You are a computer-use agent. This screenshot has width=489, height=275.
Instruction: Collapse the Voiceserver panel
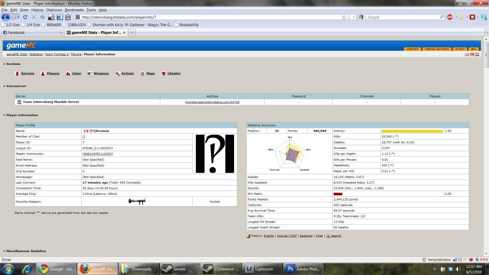click(x=4, y=86)
